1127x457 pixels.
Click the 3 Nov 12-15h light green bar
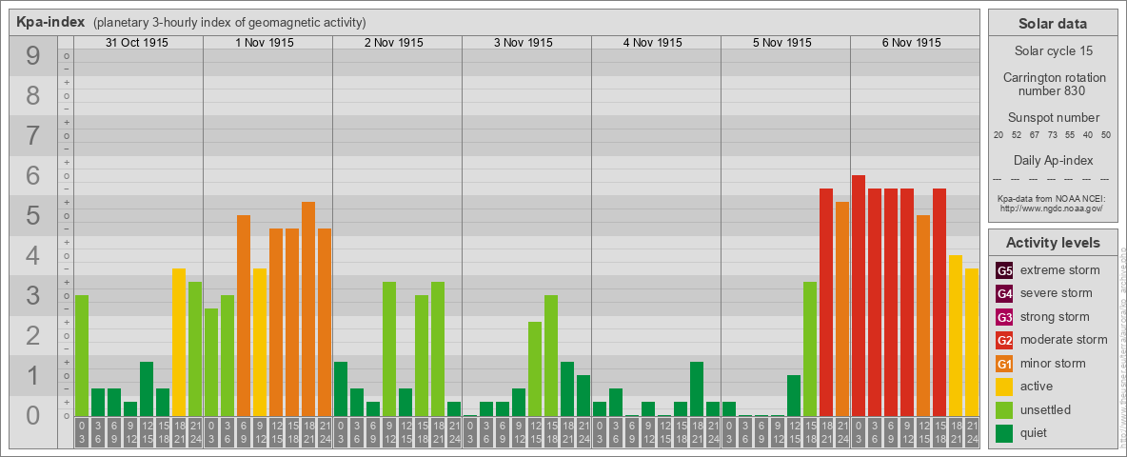pos(535,368)
